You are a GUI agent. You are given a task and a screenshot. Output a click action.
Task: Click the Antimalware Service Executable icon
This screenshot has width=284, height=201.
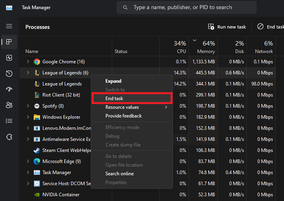[x=37, y=139]
